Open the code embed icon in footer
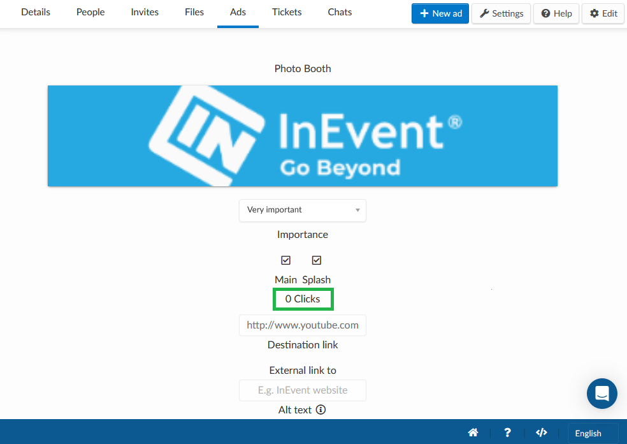 click(542, 433)
